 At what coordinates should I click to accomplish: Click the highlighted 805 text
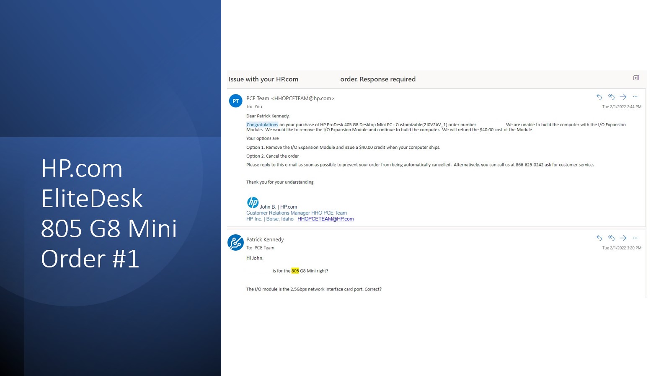point(295,271)
